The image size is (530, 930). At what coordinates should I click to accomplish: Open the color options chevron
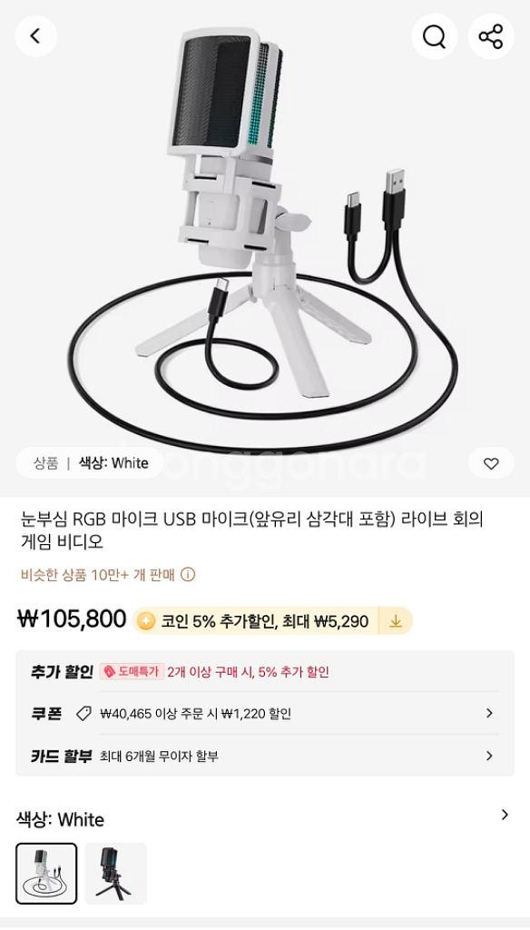point(505,815)
